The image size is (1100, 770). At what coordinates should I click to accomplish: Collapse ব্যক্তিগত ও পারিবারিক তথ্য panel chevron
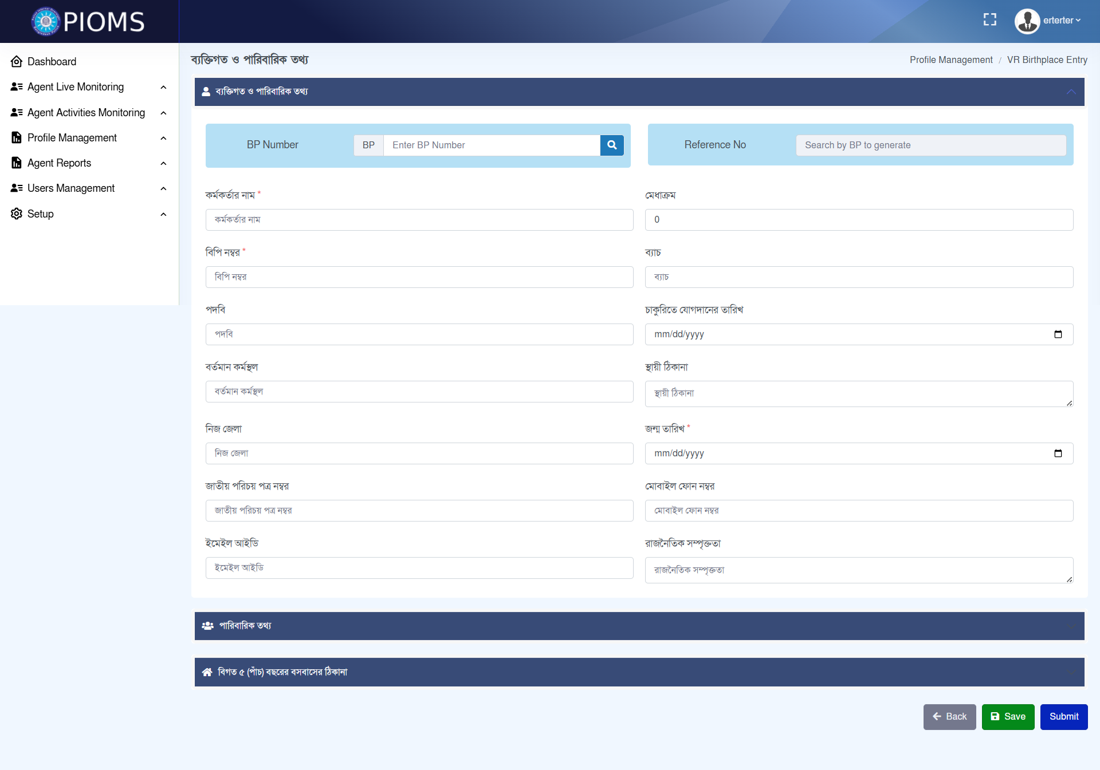pyautogui.click(x=1071, y=92)
